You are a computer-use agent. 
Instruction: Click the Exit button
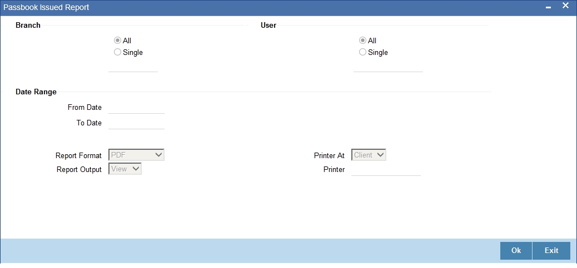pos(551,251)
